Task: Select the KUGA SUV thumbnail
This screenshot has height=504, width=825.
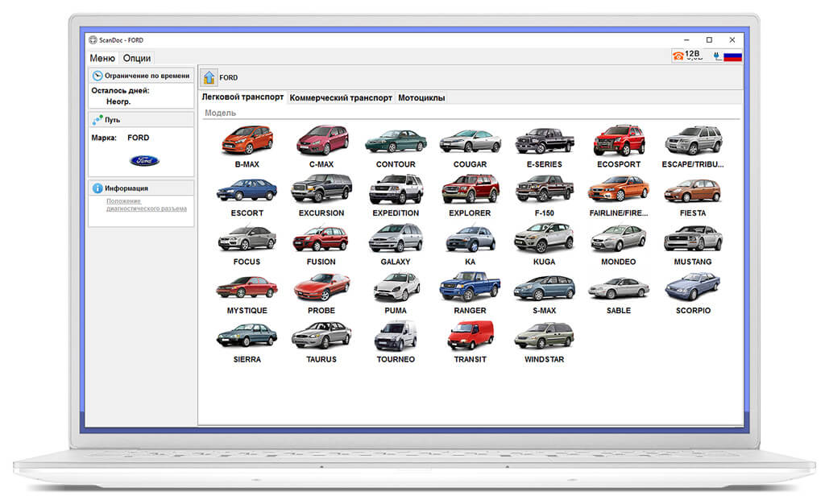Action: 544,238
